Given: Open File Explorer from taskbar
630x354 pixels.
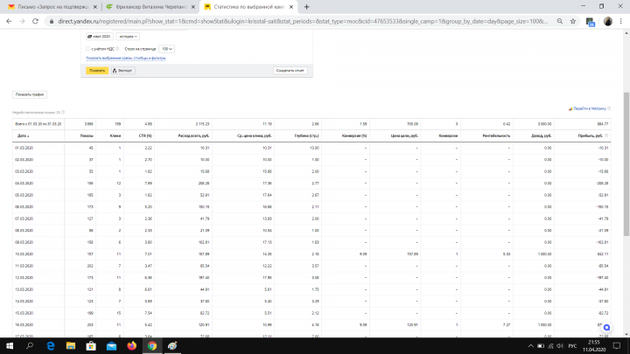Looking at the screenshot, I should [x=71, y=345].
